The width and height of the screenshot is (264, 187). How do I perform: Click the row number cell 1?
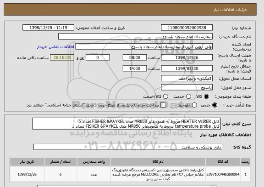246,174
